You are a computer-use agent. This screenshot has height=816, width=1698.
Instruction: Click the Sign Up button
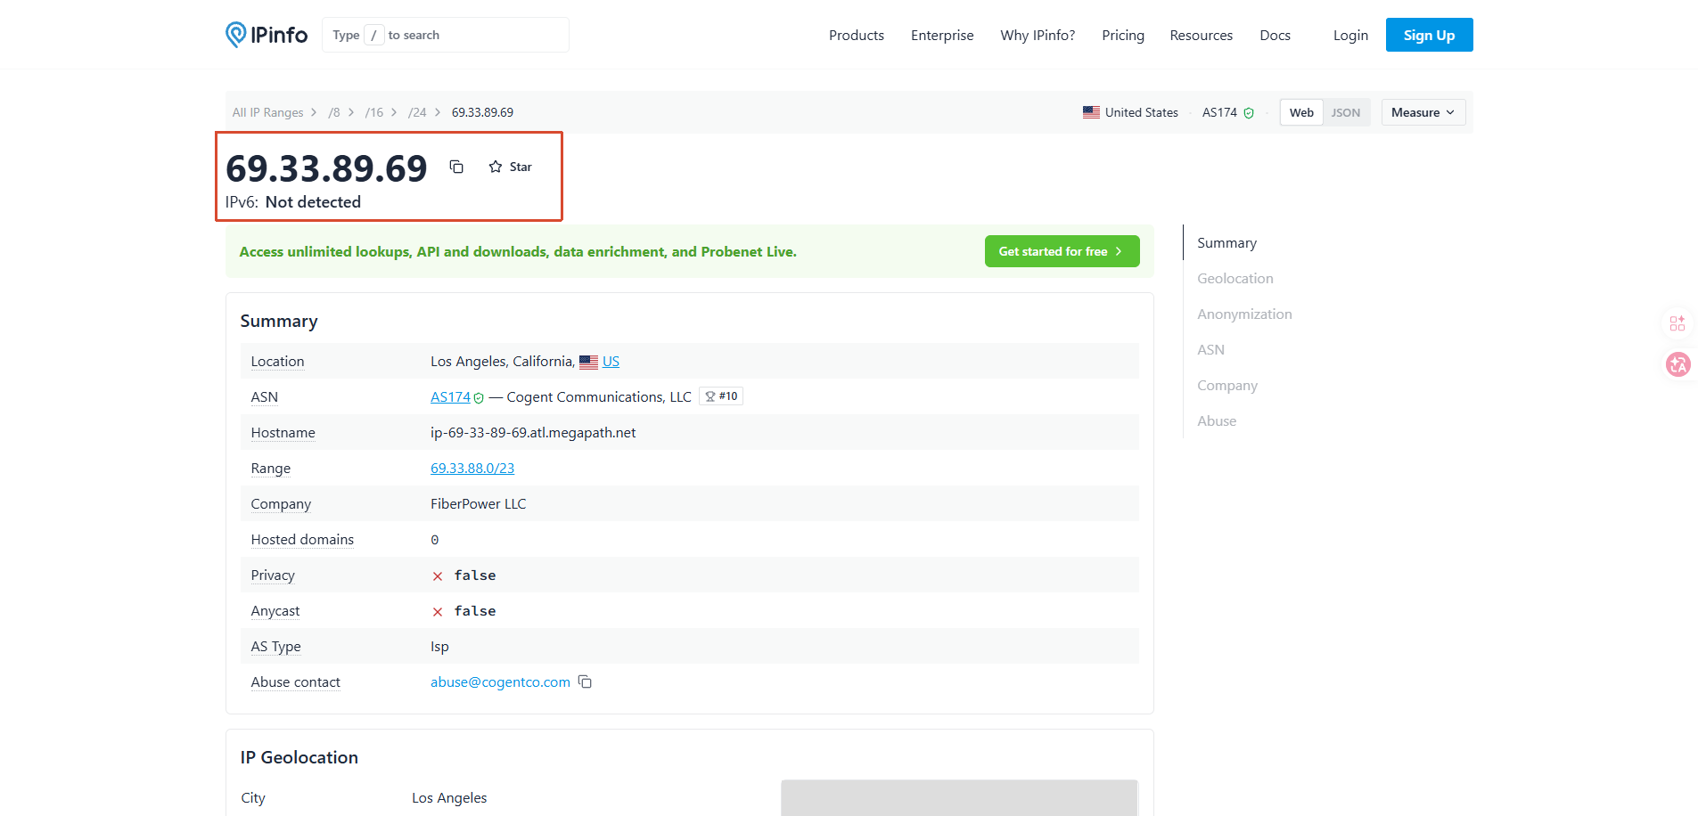1429,35
